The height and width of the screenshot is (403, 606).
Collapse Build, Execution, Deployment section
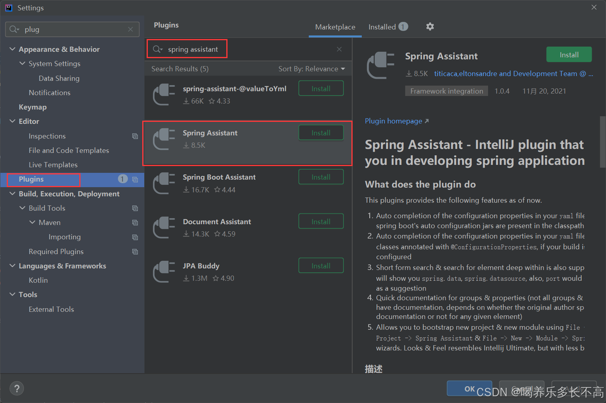[x=12, y=194]
